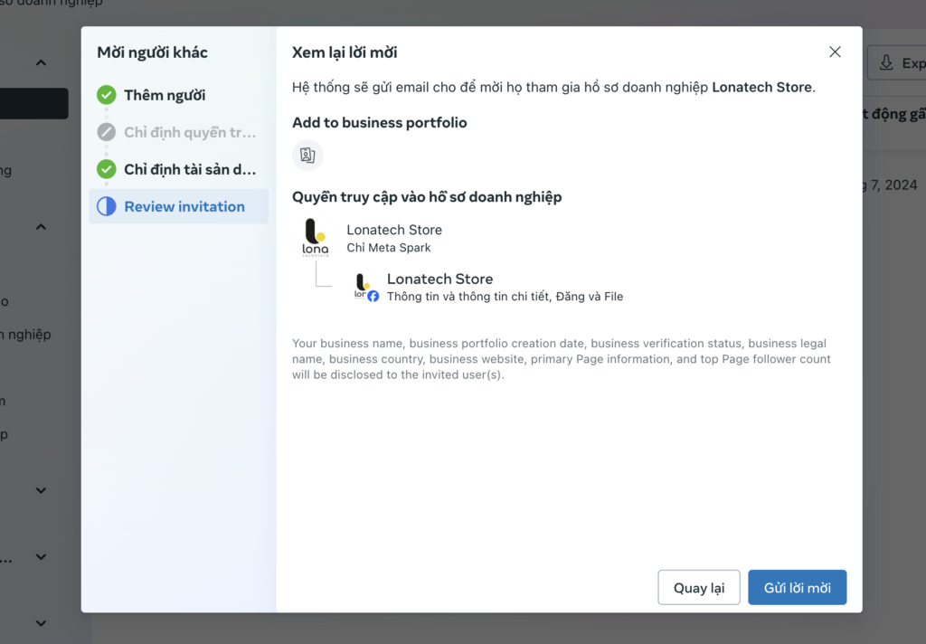Screen dimensions: 926x644
Task: Close the Xem lại lời mời dialog
Action: click(835, 52)
